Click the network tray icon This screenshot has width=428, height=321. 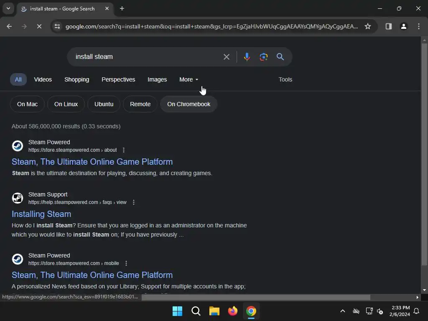(369, 311)
